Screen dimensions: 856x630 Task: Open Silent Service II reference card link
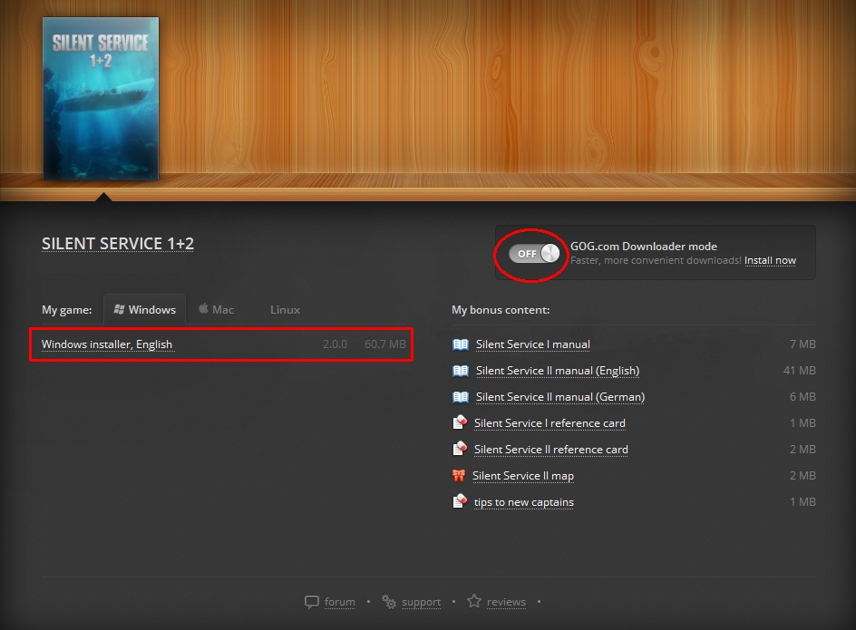coord(550,450)
